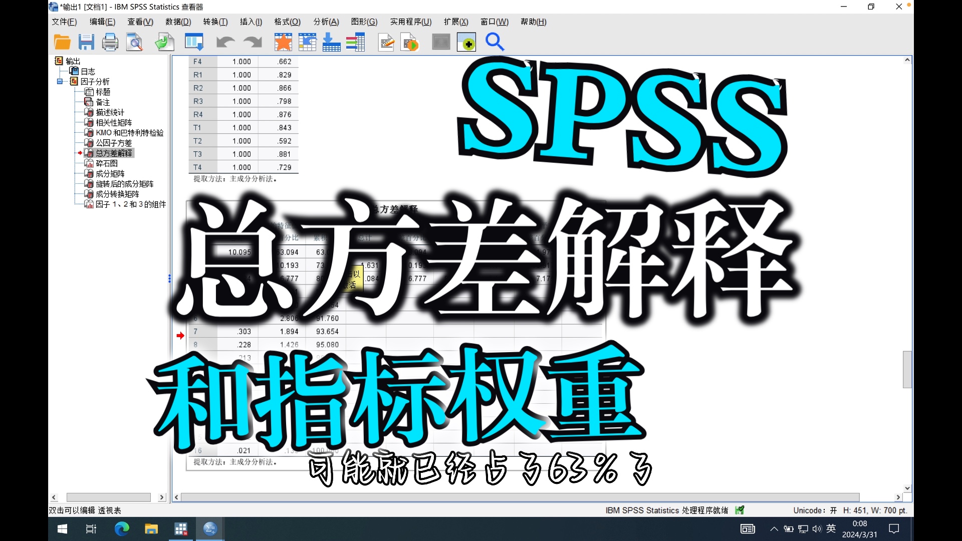
Task: Open the 扩展 menu
Action: [456, 22]
